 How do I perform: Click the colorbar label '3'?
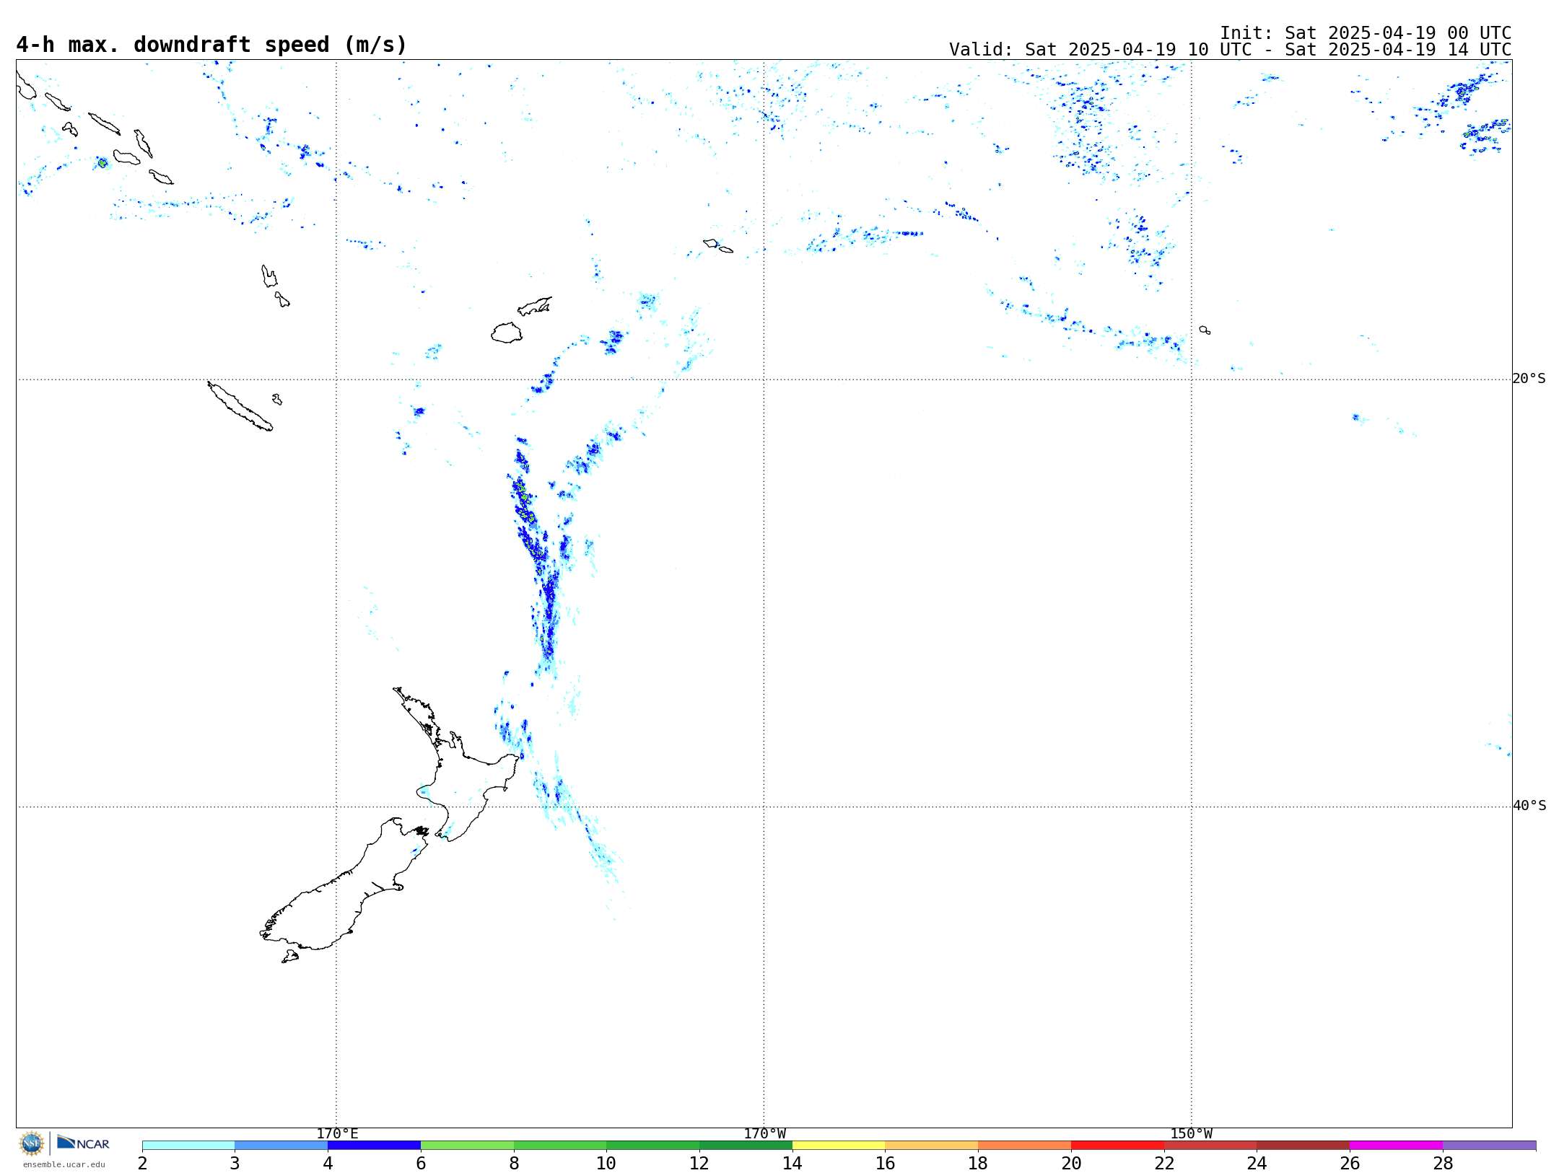pos(235,1163)
